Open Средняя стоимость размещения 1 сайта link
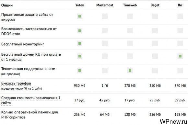This screenshot has width=188, height=125. click(31, 100)
